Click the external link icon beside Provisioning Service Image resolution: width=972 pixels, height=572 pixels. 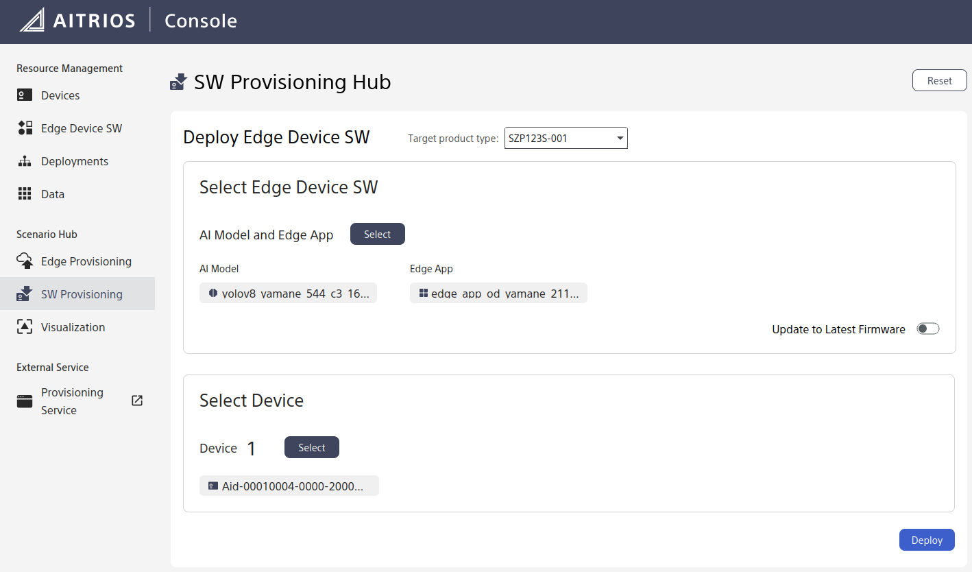(x=137, y=401)
